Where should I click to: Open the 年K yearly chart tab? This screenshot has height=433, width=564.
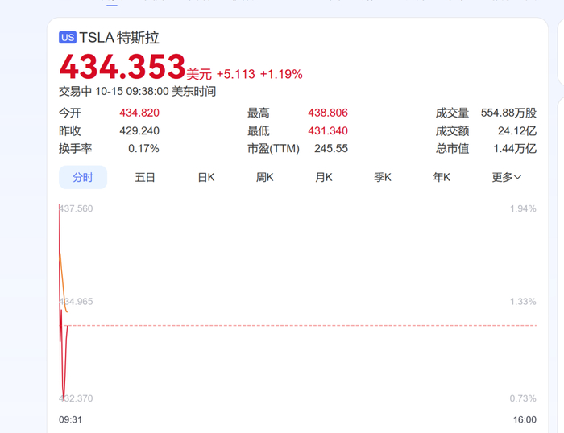coord(442,177)
